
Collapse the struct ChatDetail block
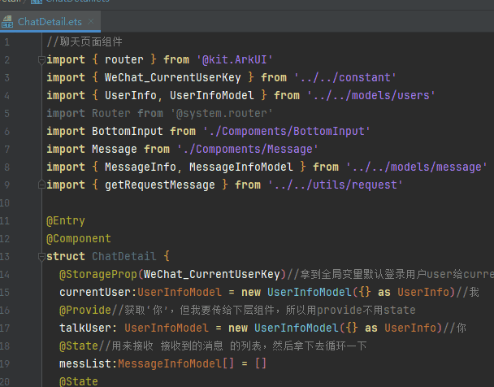(x=41, y=257)
